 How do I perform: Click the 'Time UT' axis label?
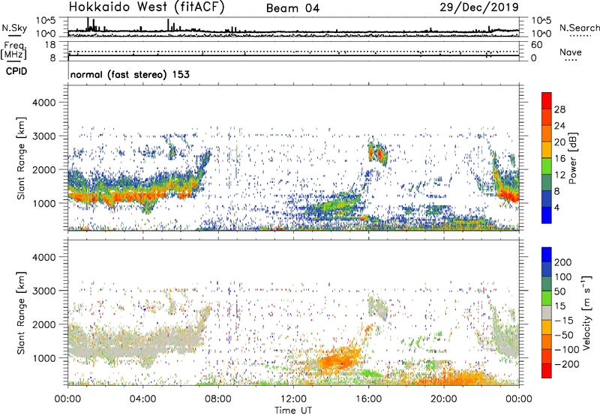[293, 410]
